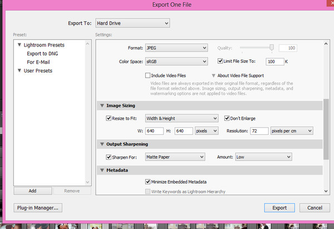Open the pixels per cm dropdown

click(292, 131)
